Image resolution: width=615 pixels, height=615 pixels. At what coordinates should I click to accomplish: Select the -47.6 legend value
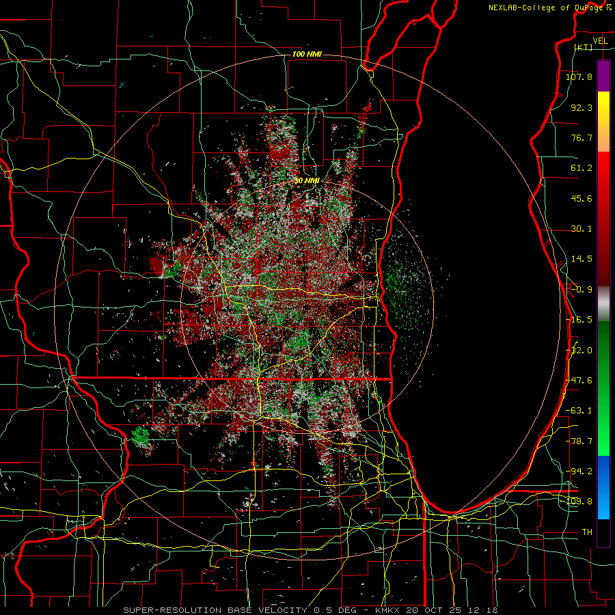click(x=579, y=381)
